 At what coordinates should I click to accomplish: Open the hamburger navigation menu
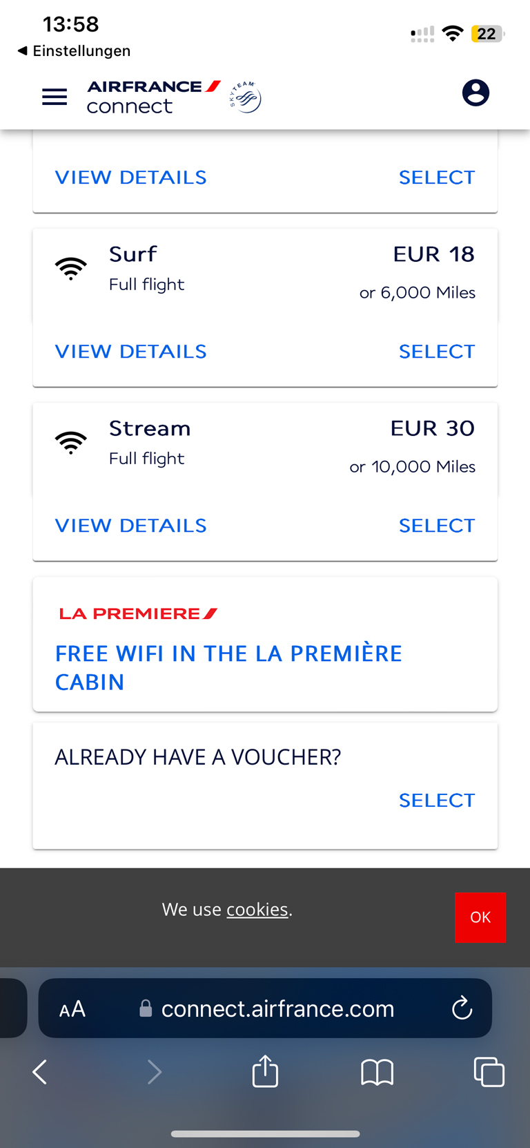55,97
